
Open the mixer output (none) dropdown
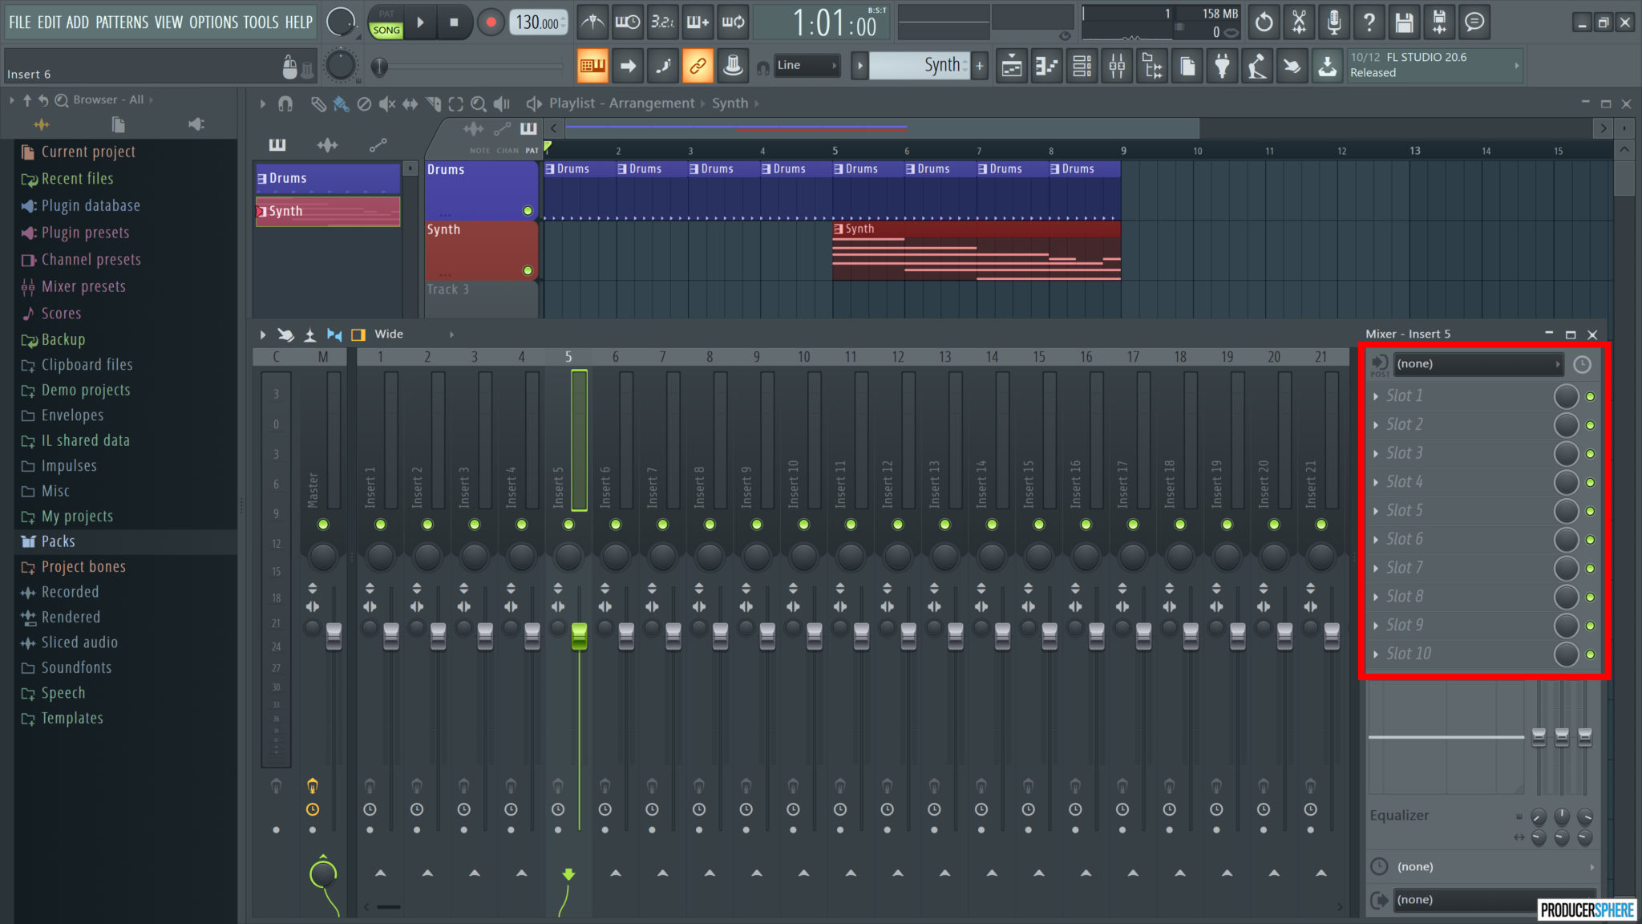tap(1494, 900)
